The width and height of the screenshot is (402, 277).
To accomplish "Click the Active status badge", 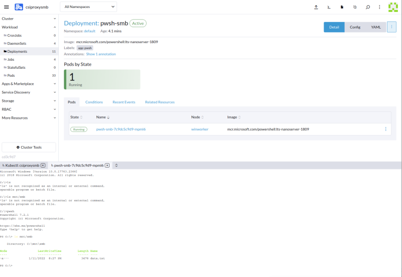I will coord(138,23).
